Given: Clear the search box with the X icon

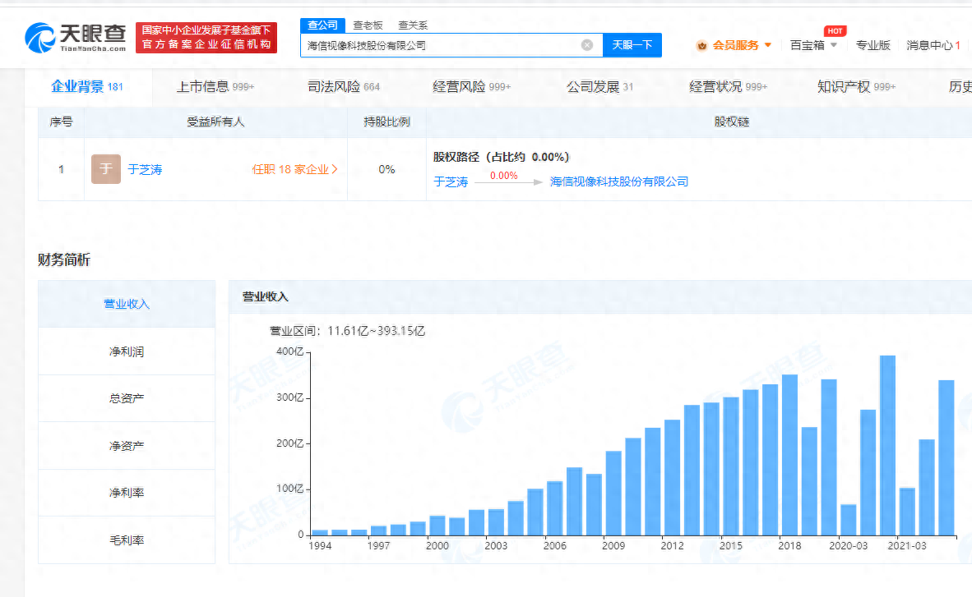Looking at the screenshot, I should pyautogui.click(x=587, y=45).
